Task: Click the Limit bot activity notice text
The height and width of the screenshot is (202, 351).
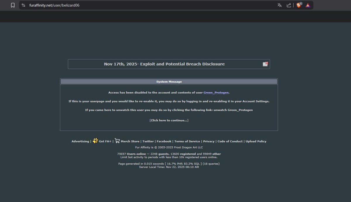Action: click(169, 157)
